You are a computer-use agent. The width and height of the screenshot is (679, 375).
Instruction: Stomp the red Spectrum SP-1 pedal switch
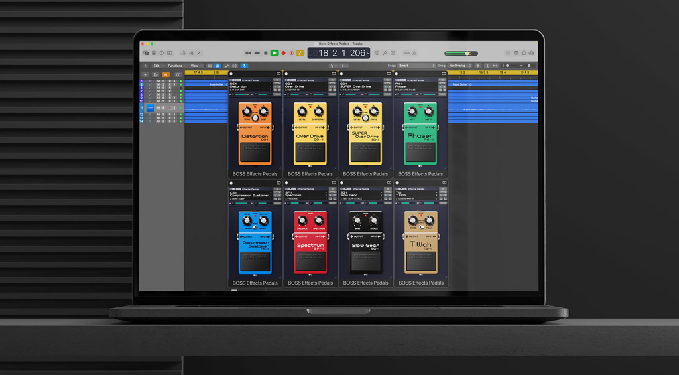click(310, 262)
